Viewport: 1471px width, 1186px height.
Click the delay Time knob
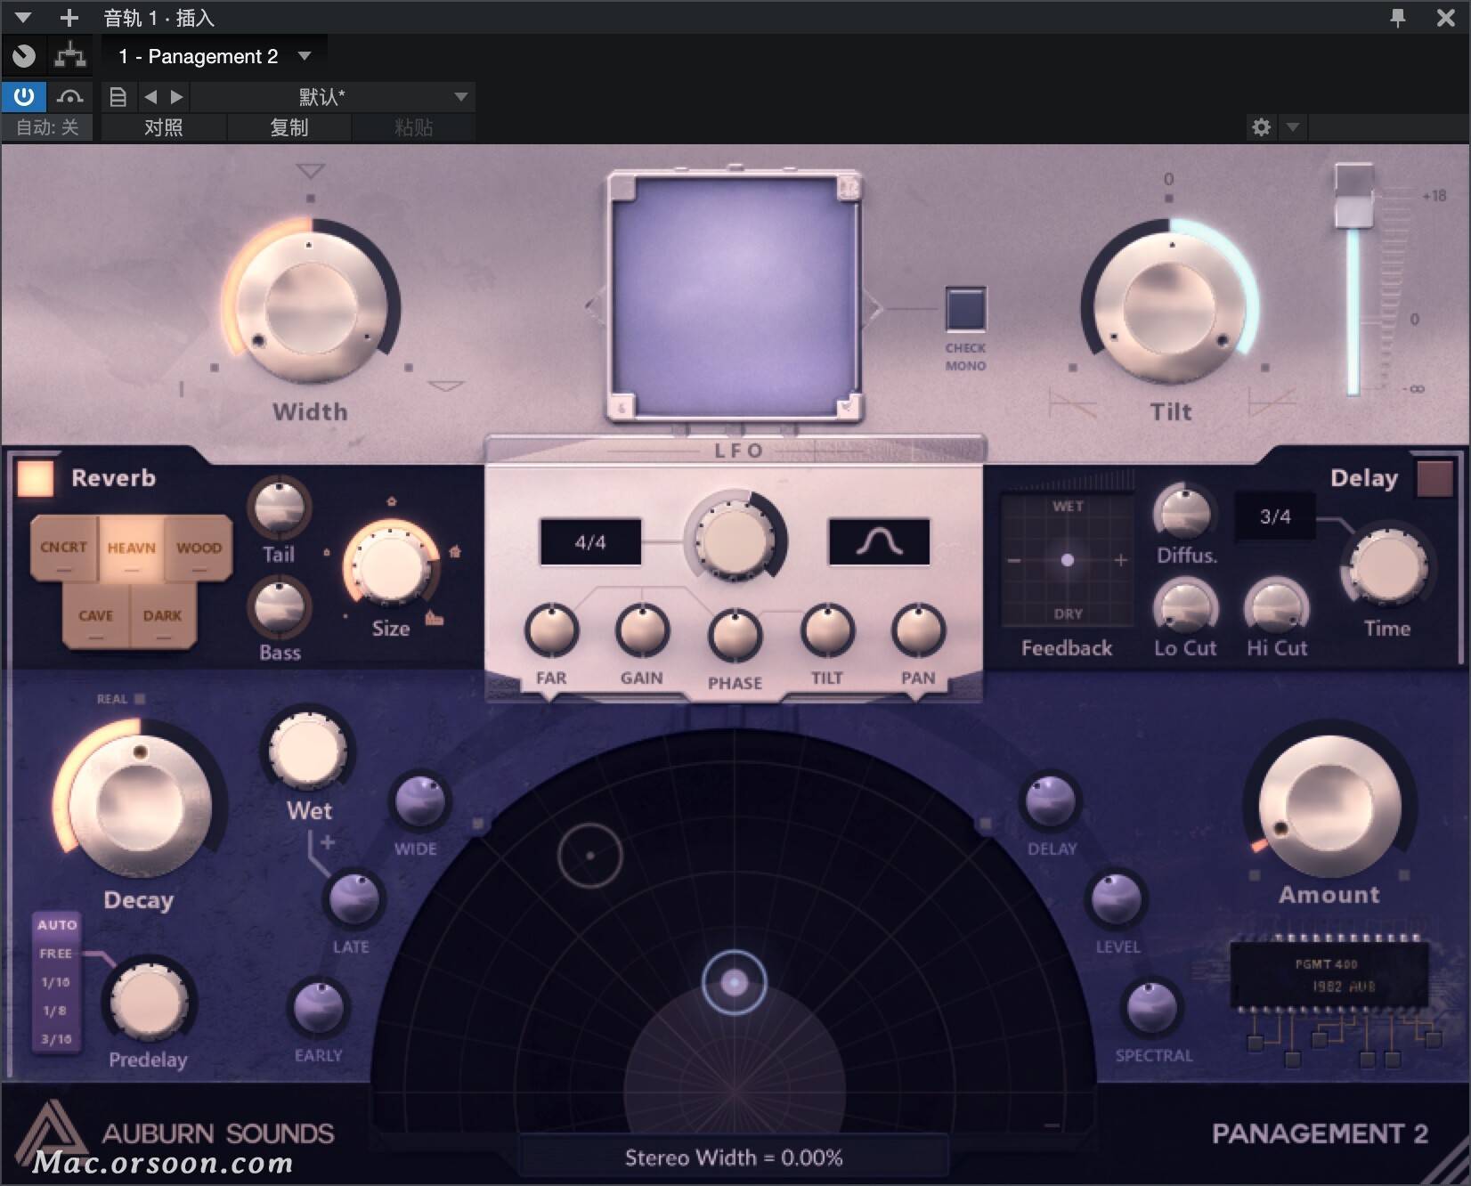click(x=1387, y=569)
